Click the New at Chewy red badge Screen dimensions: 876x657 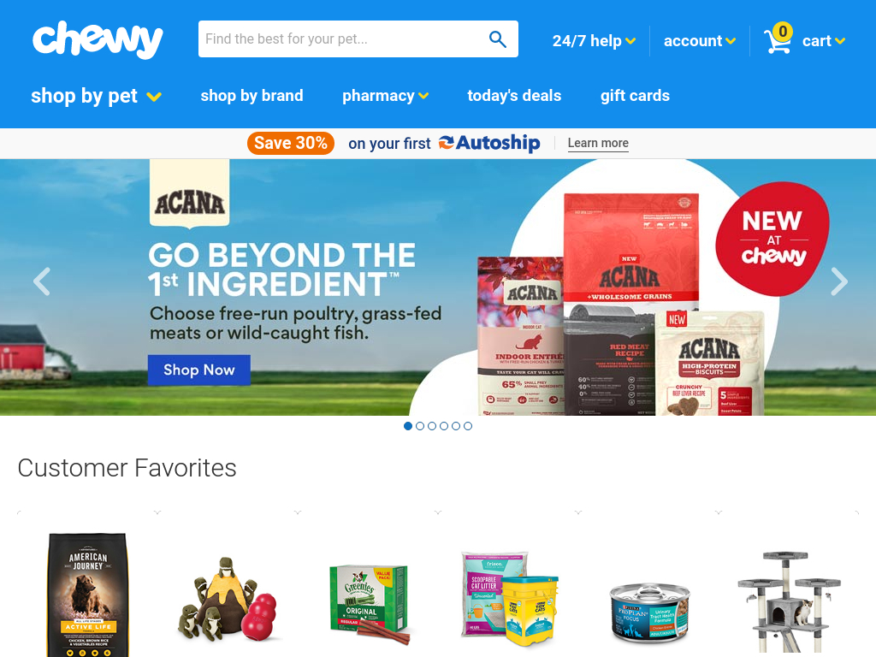772,239
